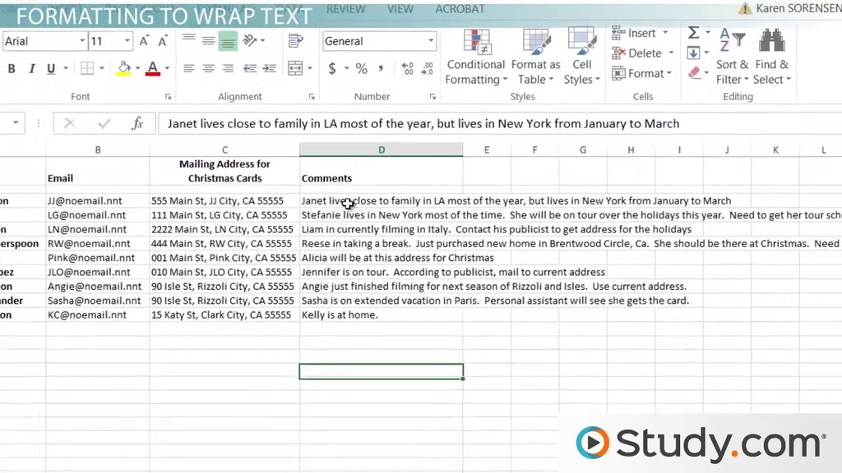This screenshot has height=473, width=842.
Task: Click the Center align text icon
Action: point(208,69)
